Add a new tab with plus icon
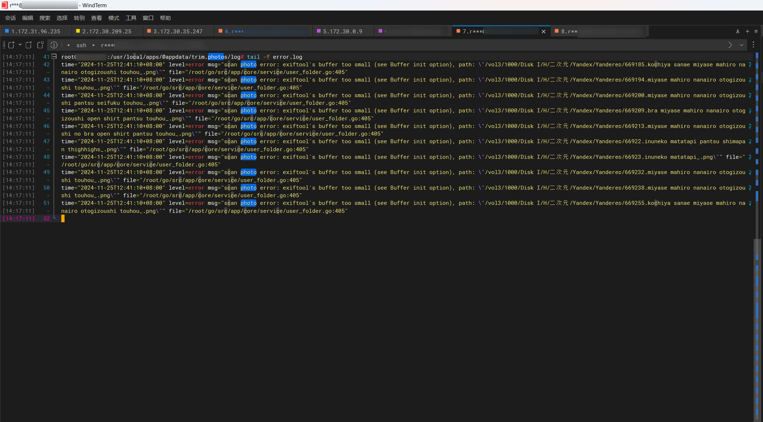The height and width of the screenshot is (422, 763). click(747, 31)
